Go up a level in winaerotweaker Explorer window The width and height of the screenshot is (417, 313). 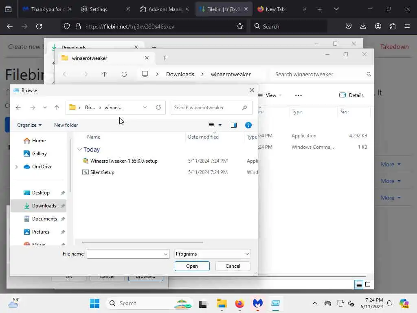(105, 74)
